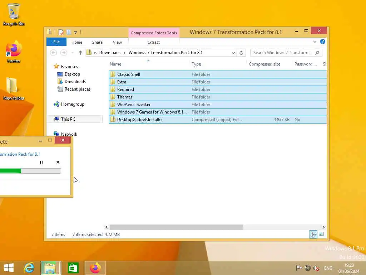Image resolution: width=366 pixels, height=275 pixels.
Task: Select Network in navigation pane
Action: point(69,134)
